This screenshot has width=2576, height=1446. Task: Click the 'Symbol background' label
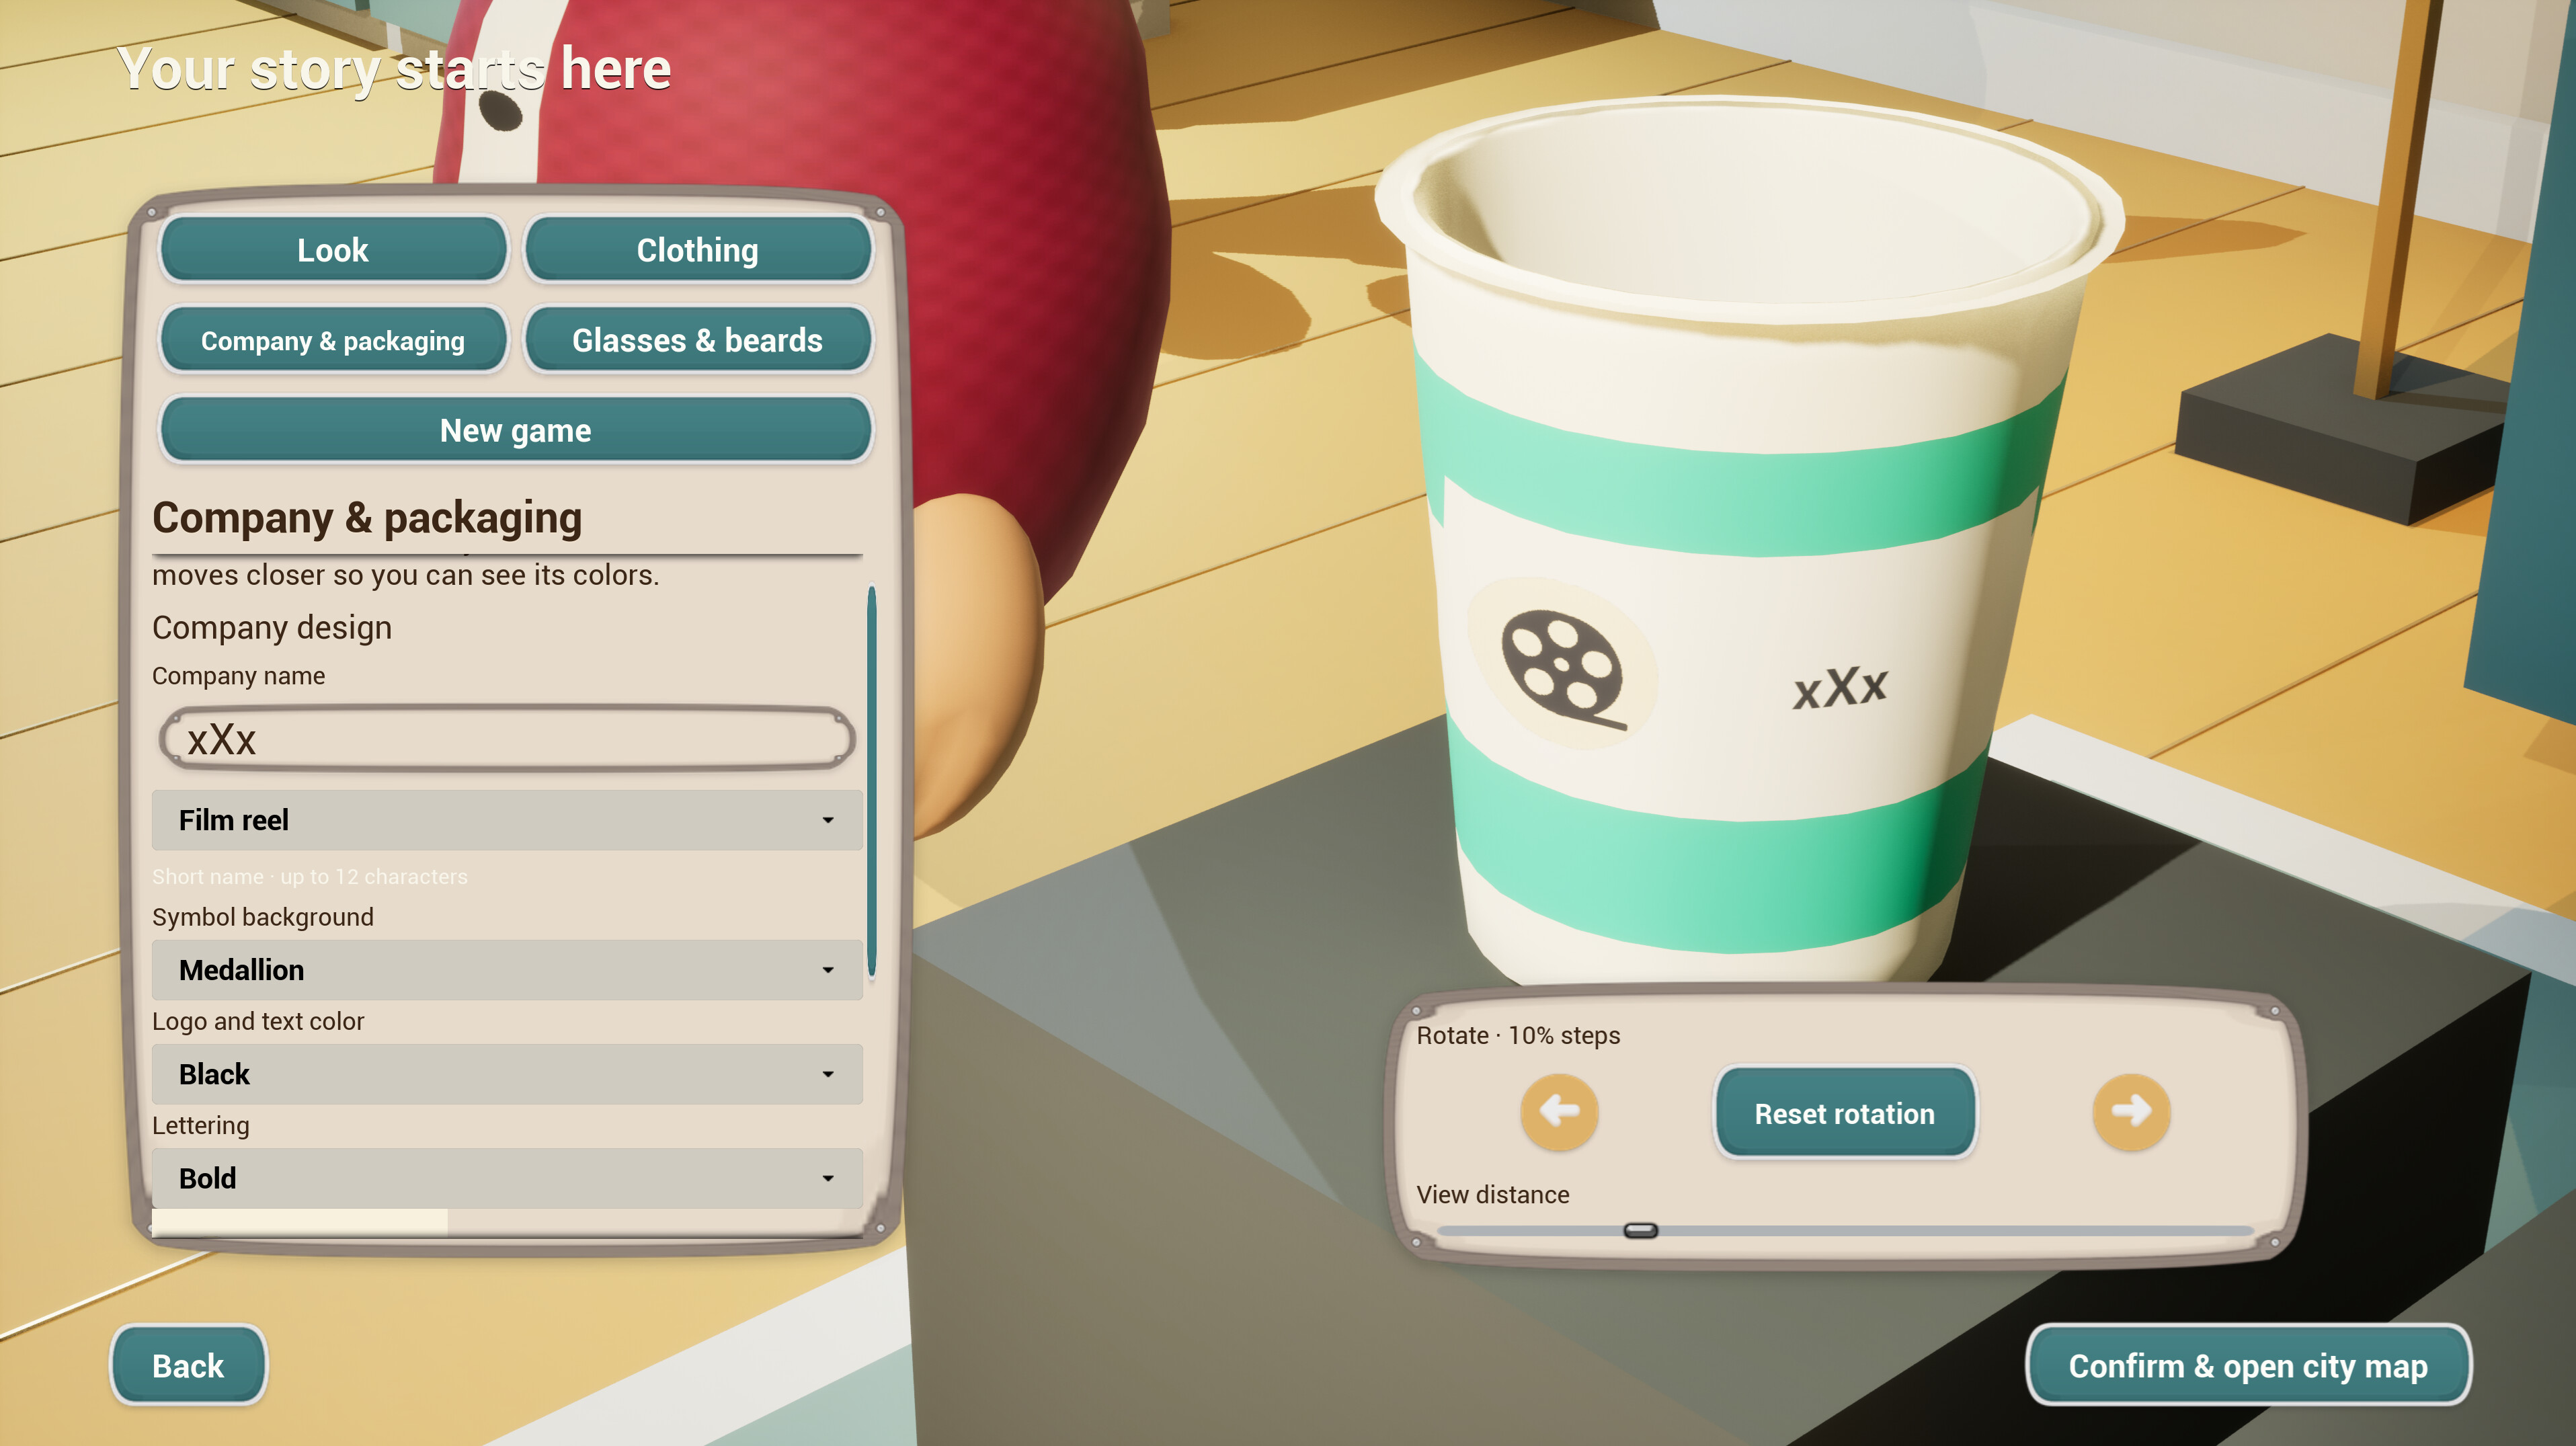pos(263,917)
